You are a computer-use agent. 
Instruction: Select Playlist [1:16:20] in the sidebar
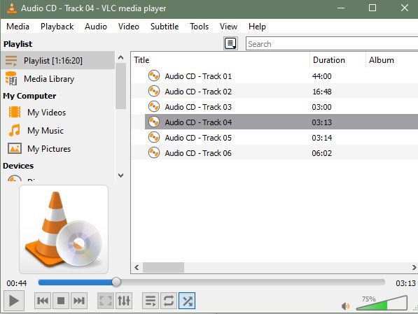[x=57, y=60]
